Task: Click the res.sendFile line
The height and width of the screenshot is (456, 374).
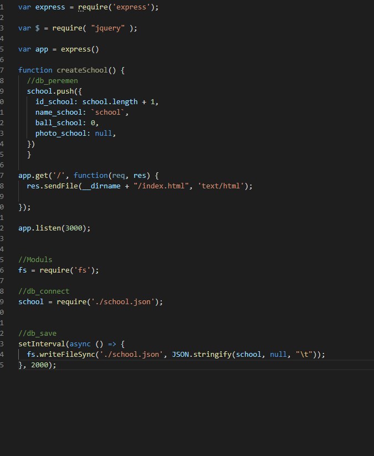Action: tap(140, 186)
